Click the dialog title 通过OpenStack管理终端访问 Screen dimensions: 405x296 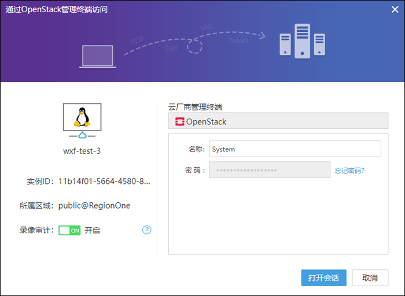57,10
